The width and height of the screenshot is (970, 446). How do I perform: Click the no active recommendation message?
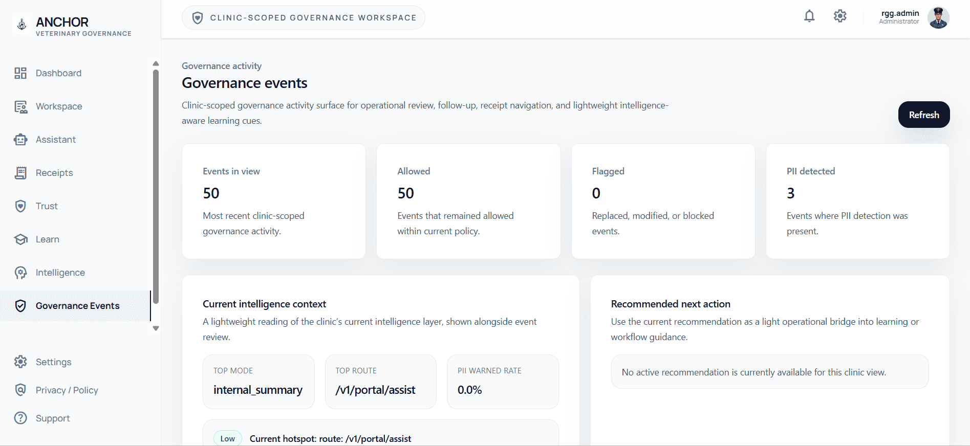[769, 372]
